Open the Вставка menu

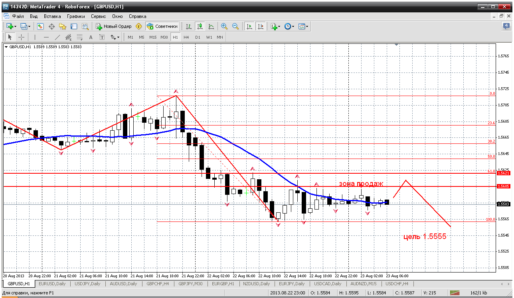click(x=52, y=16)
